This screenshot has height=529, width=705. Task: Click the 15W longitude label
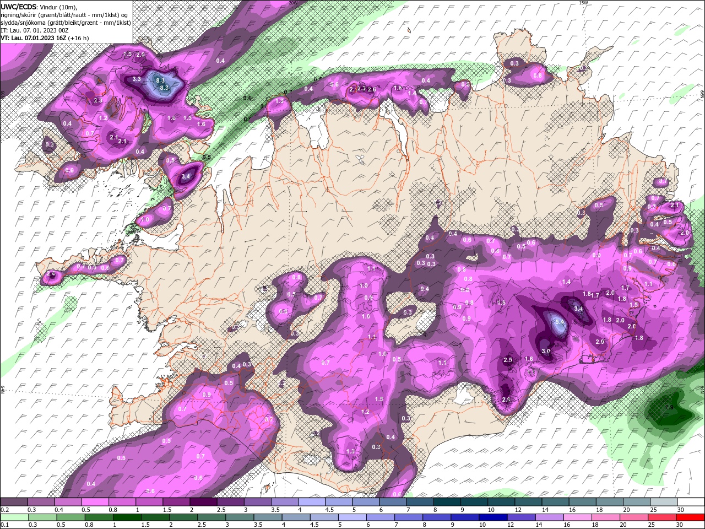pyautogui.click(x=584, y=3)
